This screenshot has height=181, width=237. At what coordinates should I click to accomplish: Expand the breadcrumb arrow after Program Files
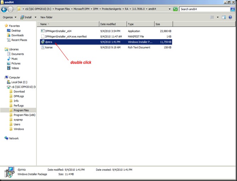(x=72, y=9)
